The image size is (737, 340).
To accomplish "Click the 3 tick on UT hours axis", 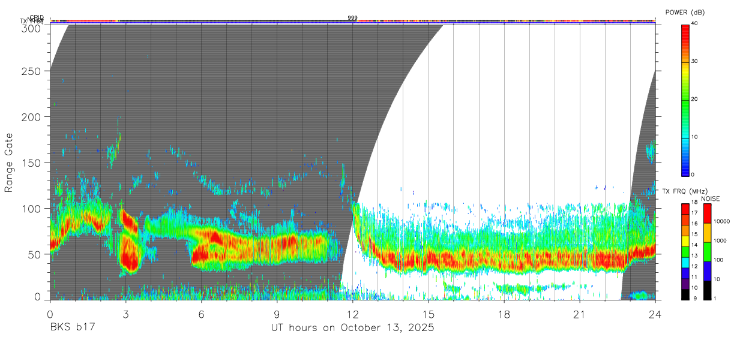I will 125,314.
